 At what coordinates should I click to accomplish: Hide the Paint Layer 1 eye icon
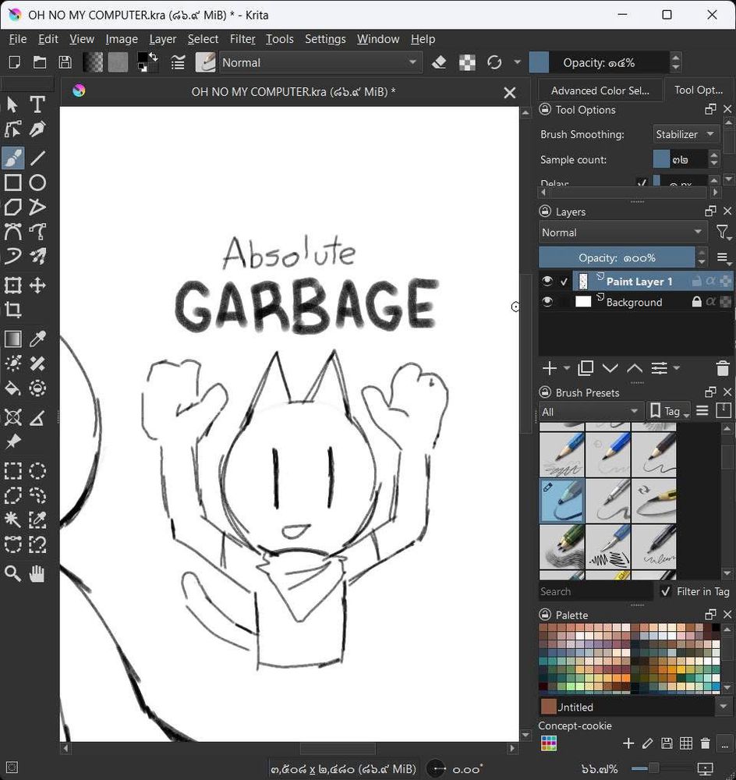[x=547, y=282]
